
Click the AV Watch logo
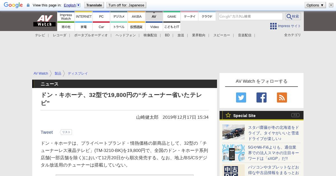click(45, 21)
